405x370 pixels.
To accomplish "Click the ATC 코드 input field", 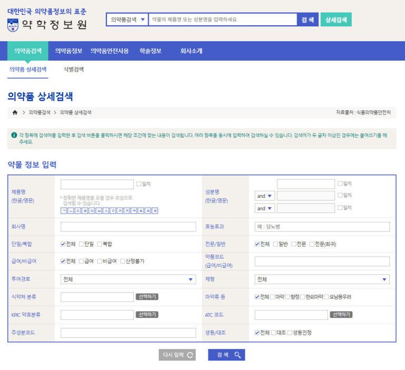I will [291, 315].
